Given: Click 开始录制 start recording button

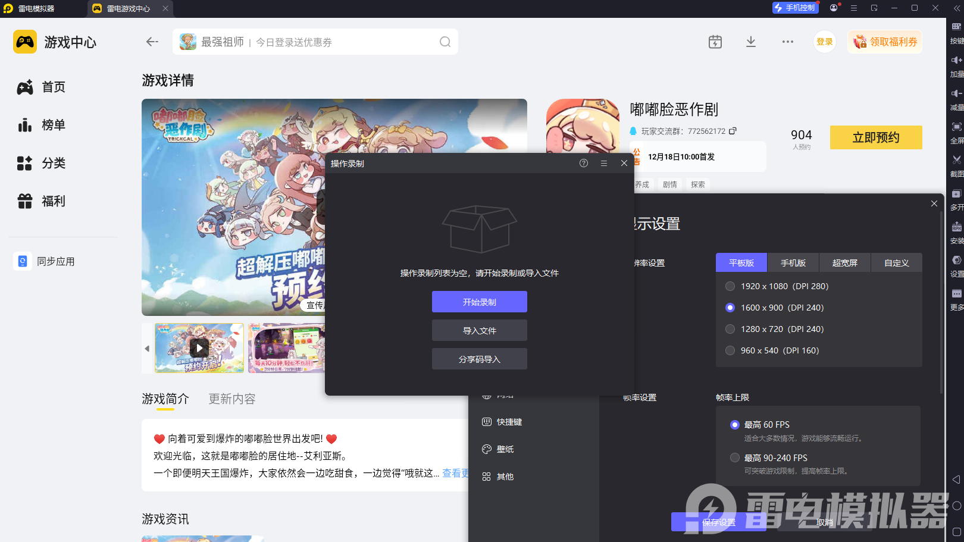Looking at the screenshot, I should pyautogui.click(x=480, y=302).
